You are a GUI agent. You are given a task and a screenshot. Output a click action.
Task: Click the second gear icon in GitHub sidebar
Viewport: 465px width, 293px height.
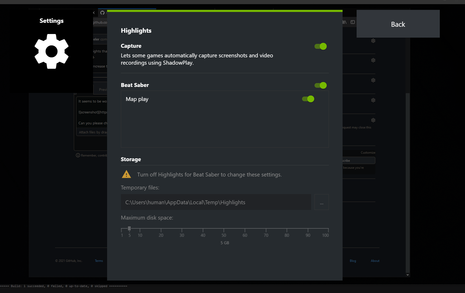[x=373, y=60]
